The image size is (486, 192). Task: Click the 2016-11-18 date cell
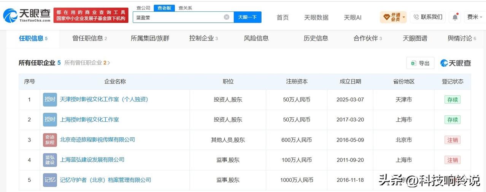350,180
